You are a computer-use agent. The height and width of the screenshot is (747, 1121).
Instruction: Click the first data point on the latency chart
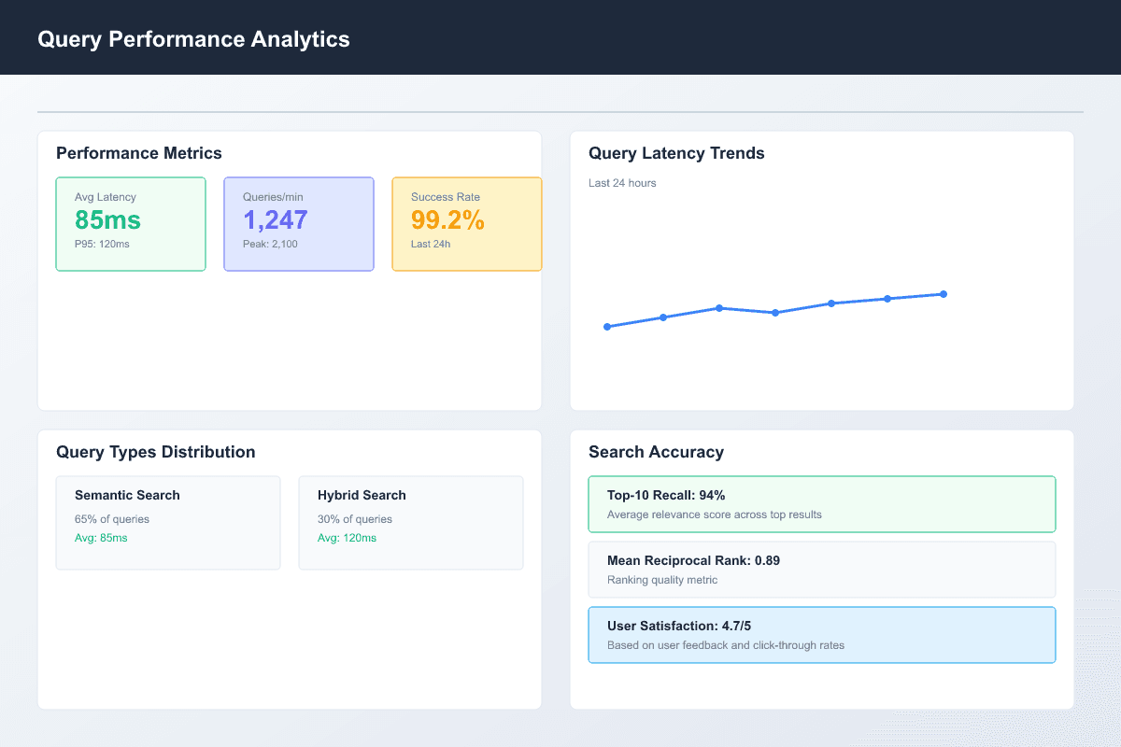click(x=608, y=326)
